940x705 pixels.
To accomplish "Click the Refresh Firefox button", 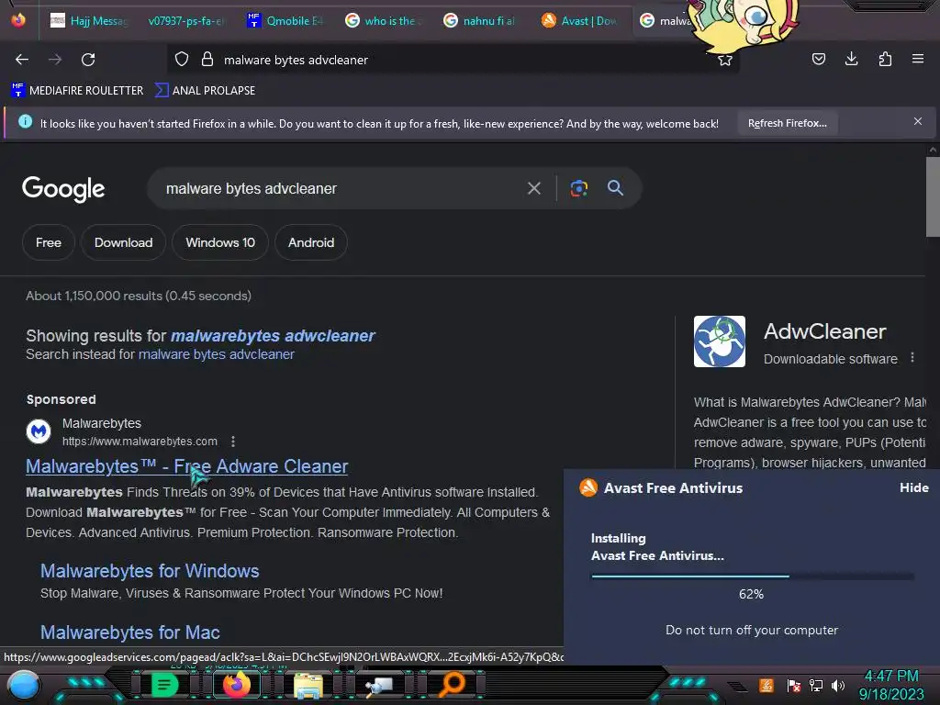I will [x=787, y=123].
